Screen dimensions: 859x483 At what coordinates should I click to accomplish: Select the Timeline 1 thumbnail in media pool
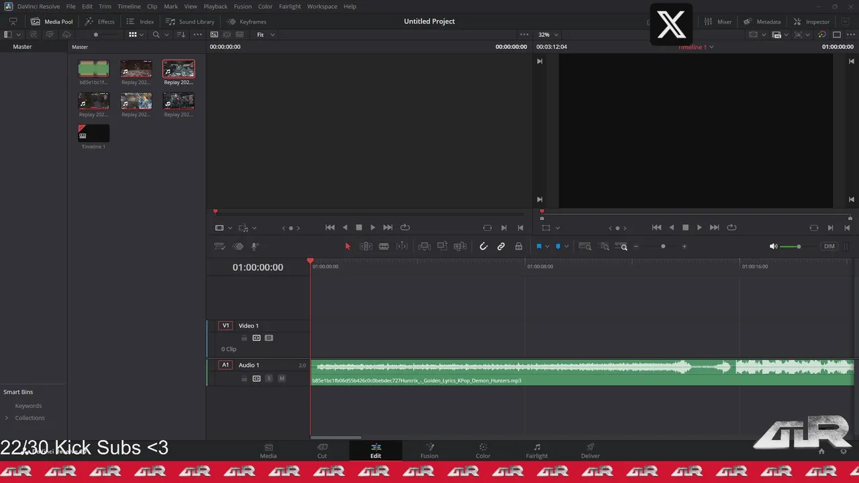click(94, 133)
